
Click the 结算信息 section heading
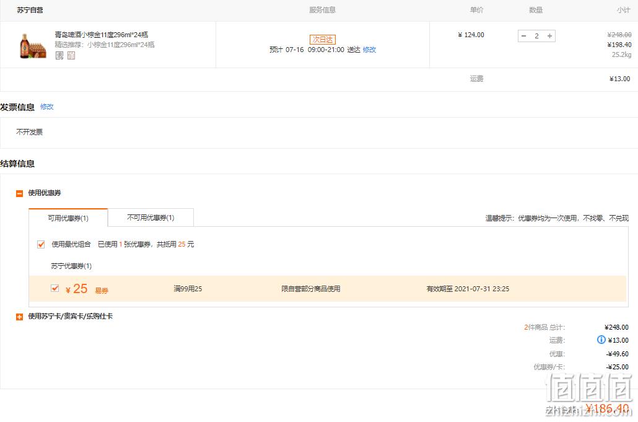click(x=17, y=164)
